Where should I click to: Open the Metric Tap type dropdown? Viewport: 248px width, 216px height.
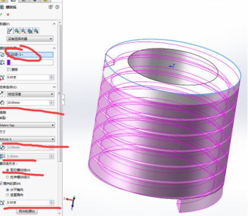[27, 125]
